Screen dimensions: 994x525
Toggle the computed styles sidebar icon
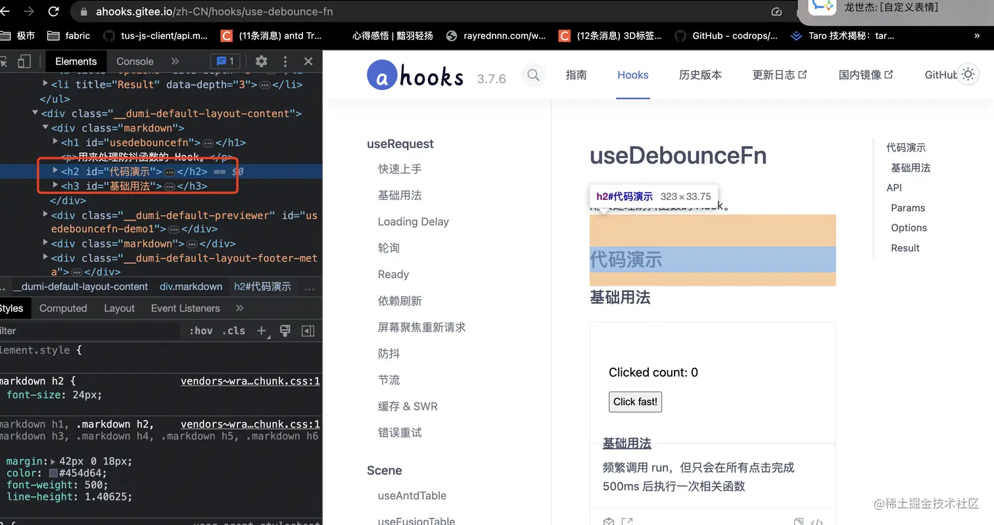[x=308, y=331]
